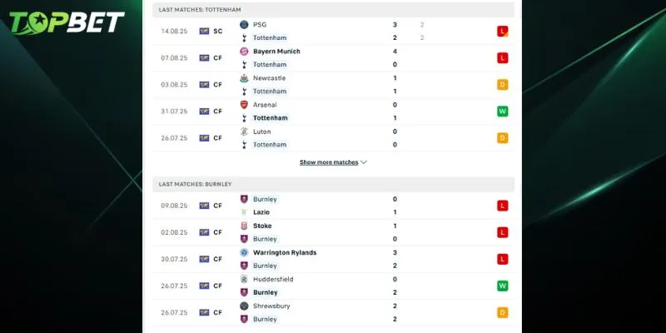Open the Lazio team link
Image resolution: width=666 pixels, height=333 pixels.
(x=261, y=212)
